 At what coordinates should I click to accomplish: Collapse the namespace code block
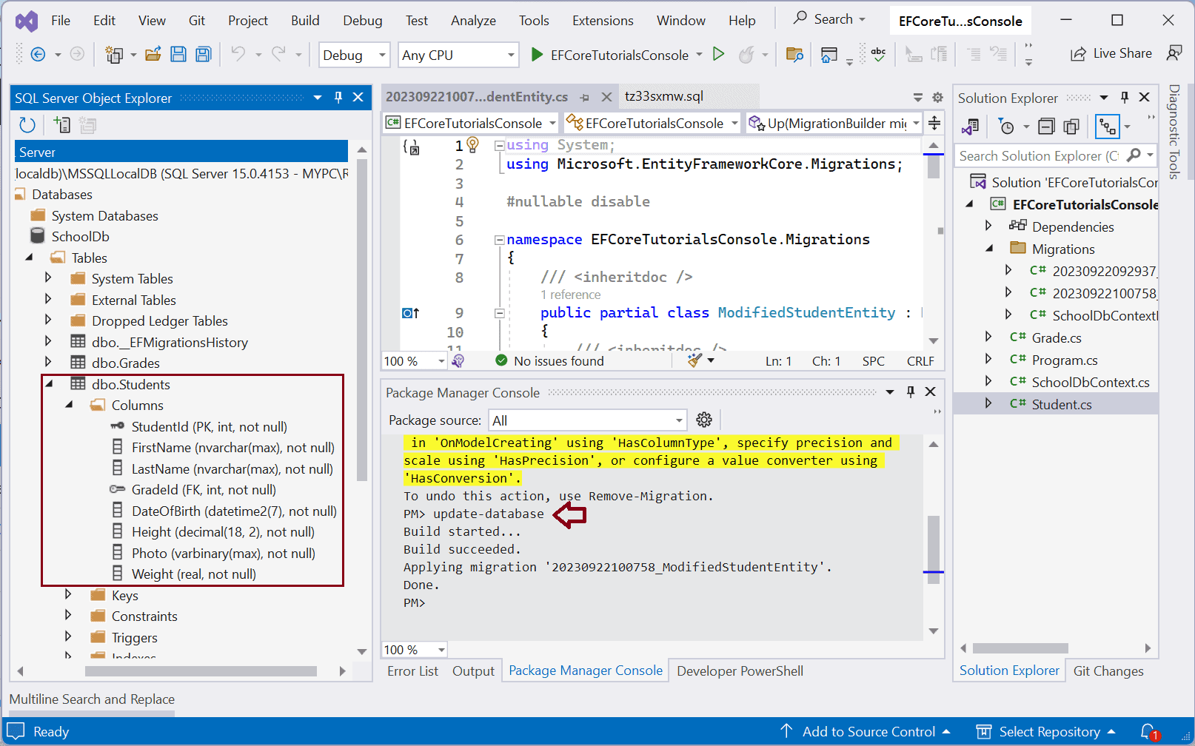(x=500, y=240)
